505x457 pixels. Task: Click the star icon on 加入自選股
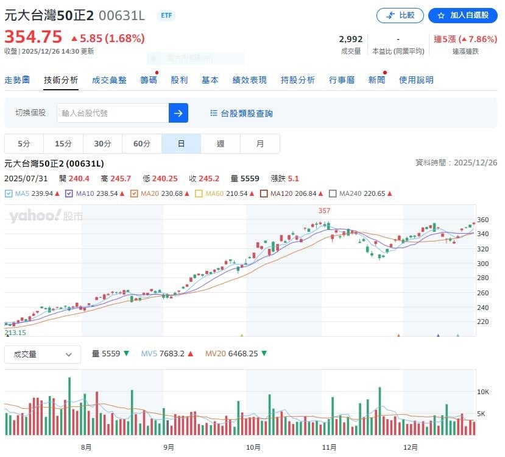(x=442, y=16)
